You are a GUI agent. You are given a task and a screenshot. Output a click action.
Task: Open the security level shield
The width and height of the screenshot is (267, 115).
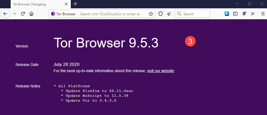click(161, 14)
